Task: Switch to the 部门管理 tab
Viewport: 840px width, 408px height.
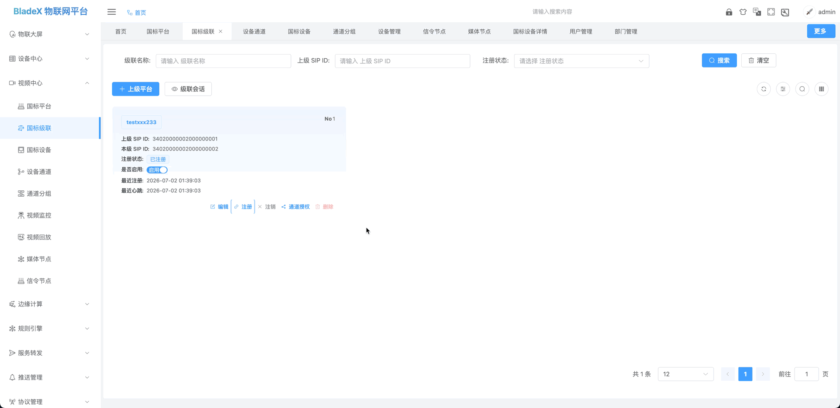Action: pyautogui.click(x=626, y=31)
